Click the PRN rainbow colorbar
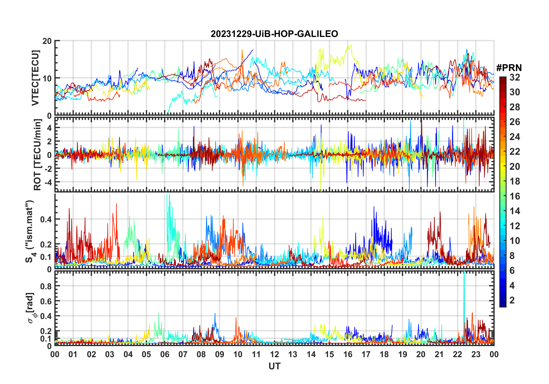Screen dimensions: 549x384 point(503,192)
